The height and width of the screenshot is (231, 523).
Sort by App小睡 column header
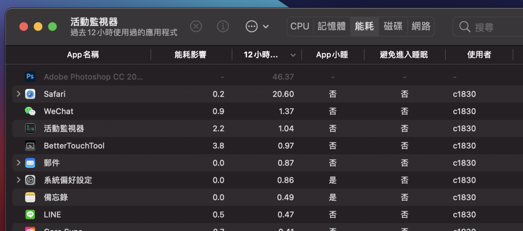coord(332,55)
